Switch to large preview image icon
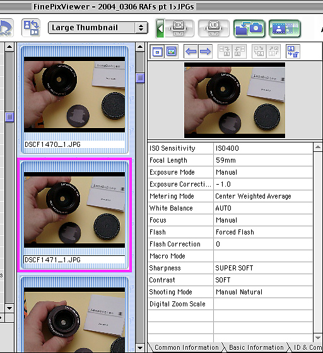Image resolution: width=323 pixels, height=353 pixels. pyautogui.click(x=172, y=52)
